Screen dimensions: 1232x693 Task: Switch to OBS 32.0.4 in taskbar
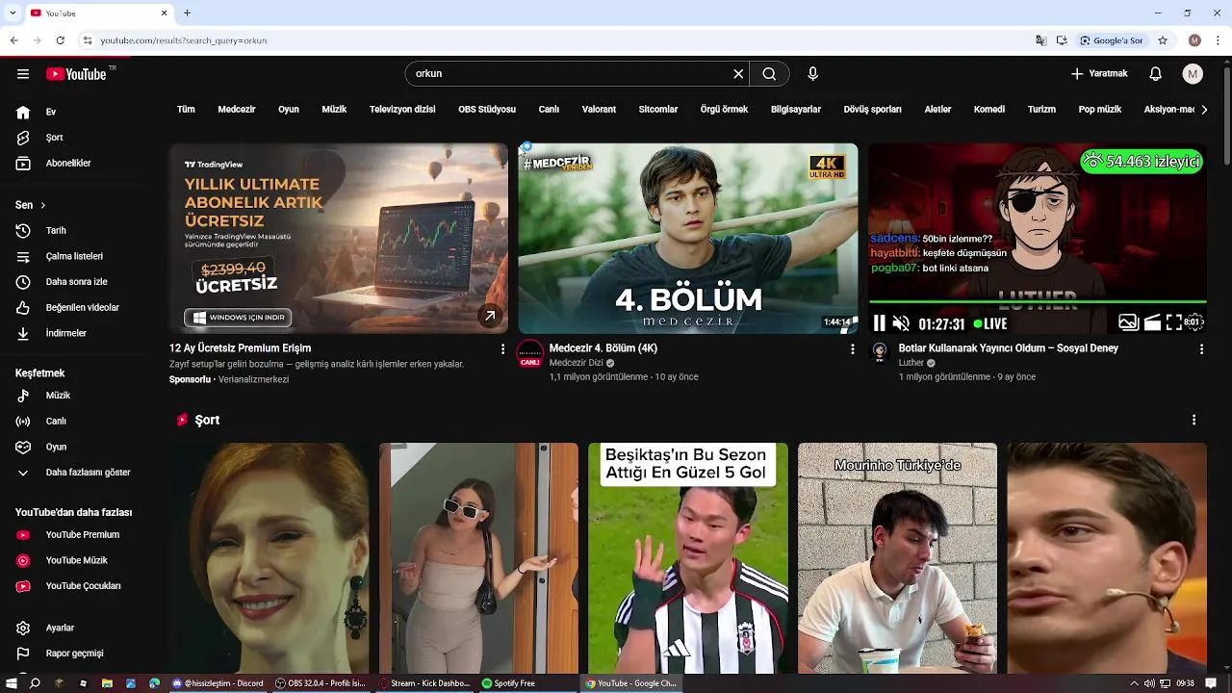point(321,683)
